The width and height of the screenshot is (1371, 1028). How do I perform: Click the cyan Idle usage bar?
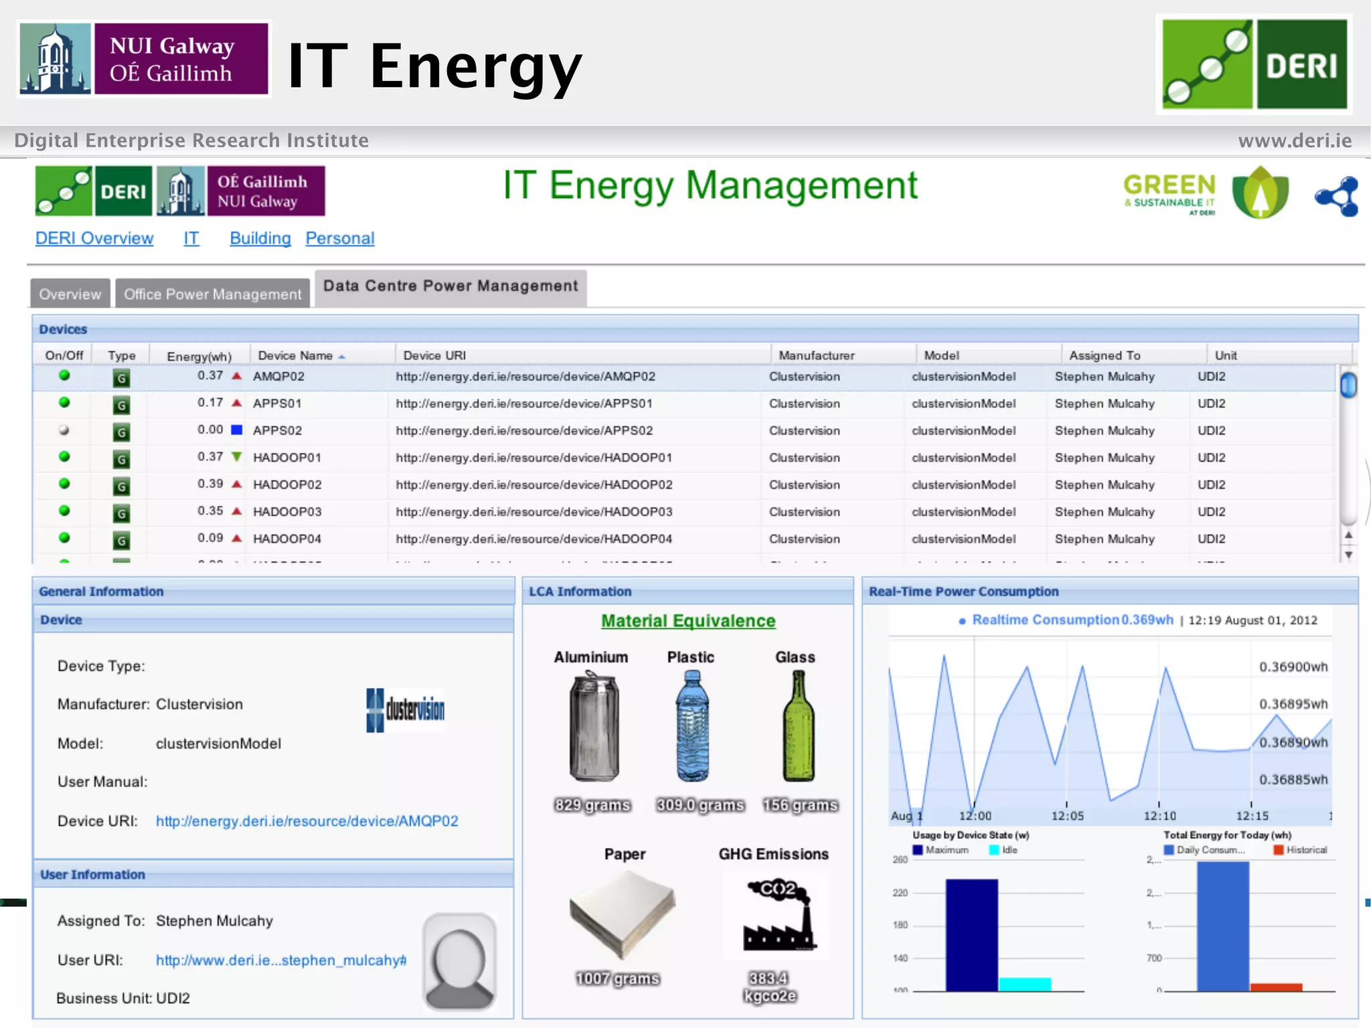tap(1025, 984)
